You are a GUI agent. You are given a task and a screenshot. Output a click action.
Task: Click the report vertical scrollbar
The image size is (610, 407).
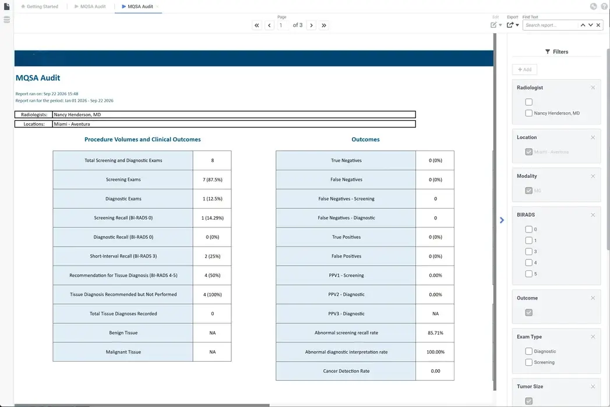(x=495, y=212)
